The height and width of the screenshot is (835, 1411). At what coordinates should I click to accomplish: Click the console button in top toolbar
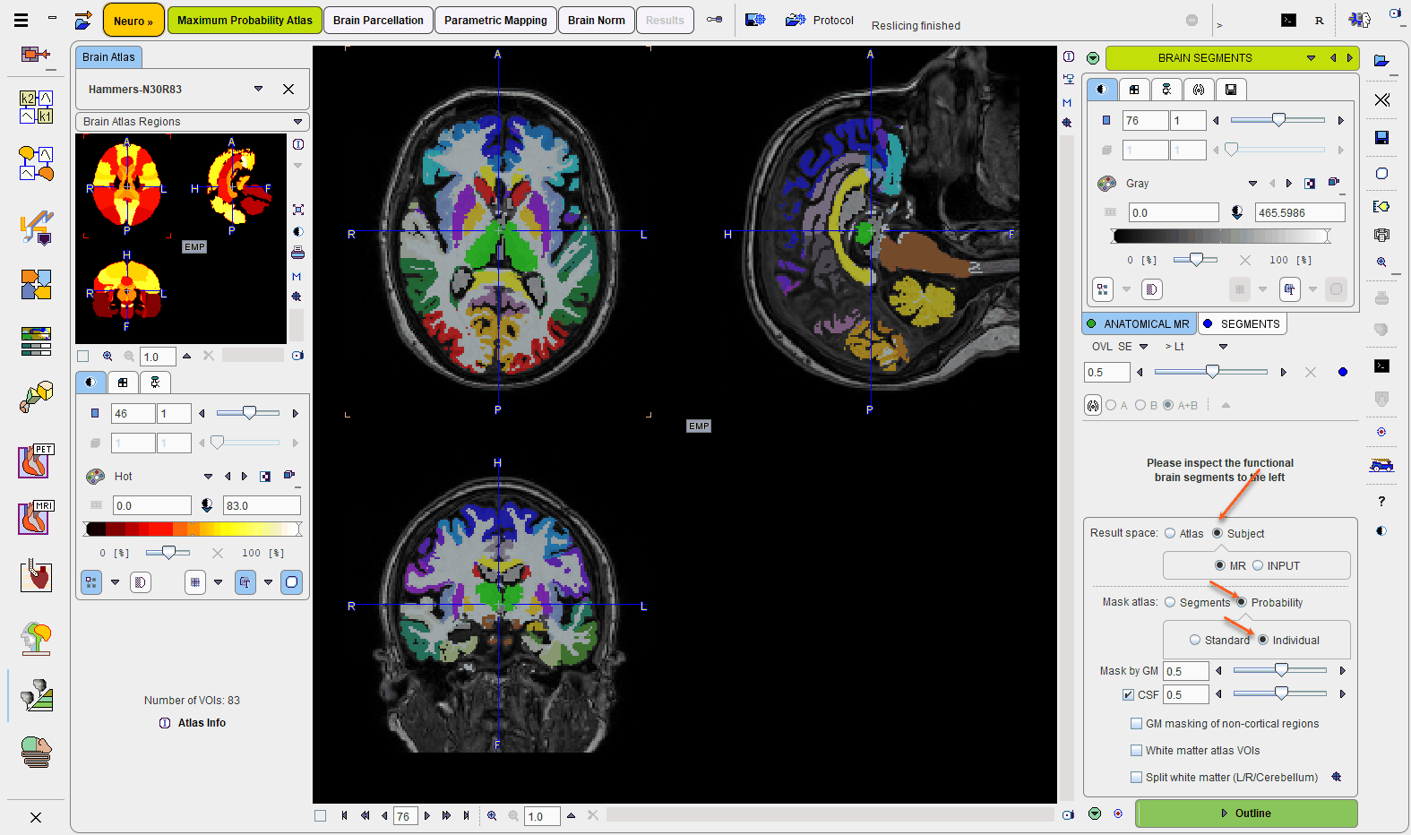click(1288, 20)
